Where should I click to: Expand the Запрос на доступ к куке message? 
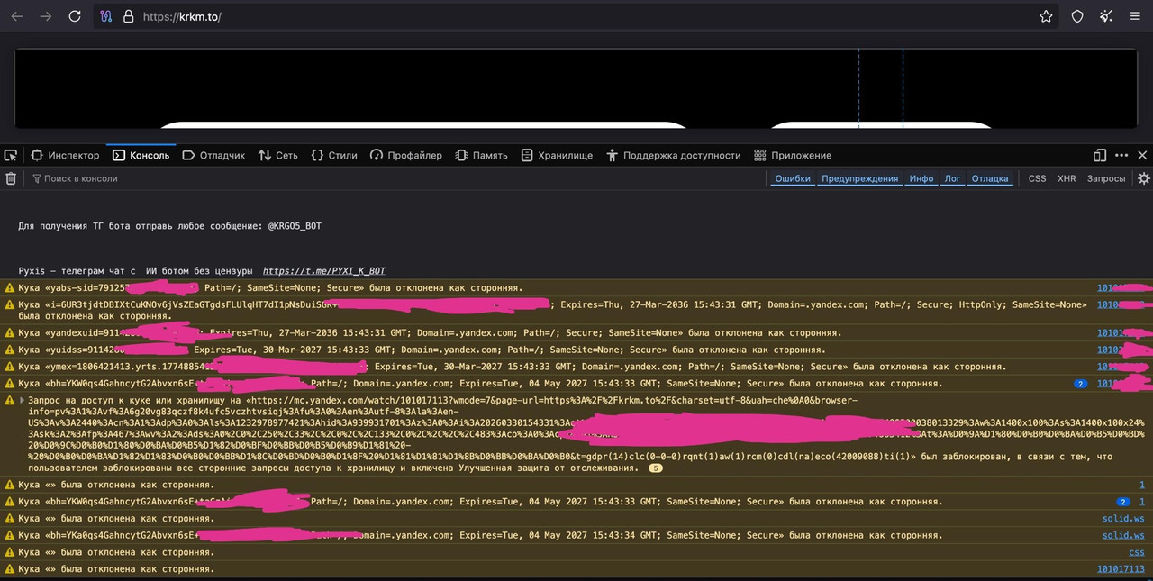coord(23,400)
